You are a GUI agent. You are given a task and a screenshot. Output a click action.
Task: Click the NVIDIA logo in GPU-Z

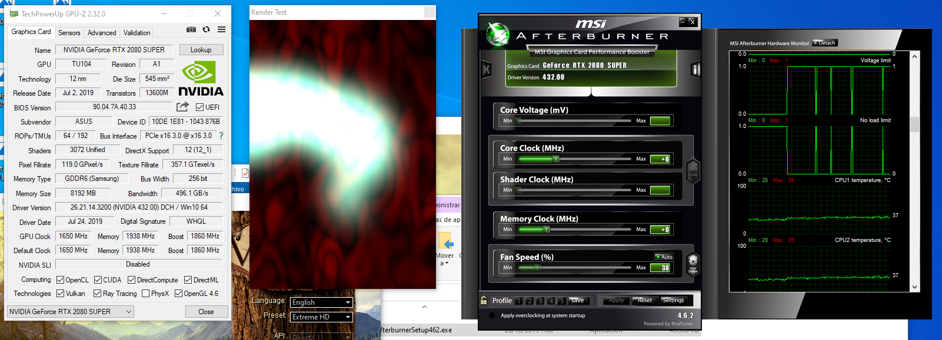pyautogui.click(x=201, y=79)
